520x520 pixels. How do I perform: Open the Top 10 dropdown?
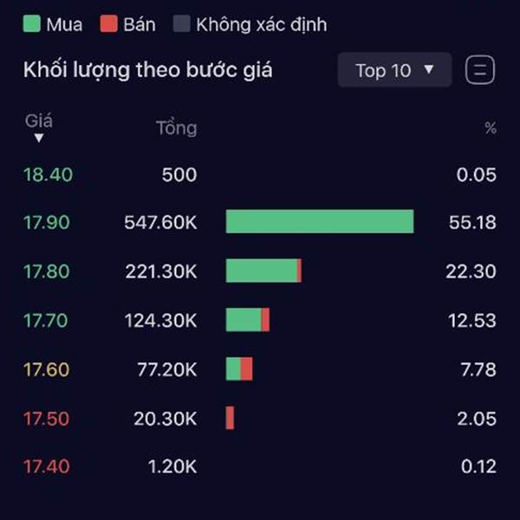click(394, 70)
